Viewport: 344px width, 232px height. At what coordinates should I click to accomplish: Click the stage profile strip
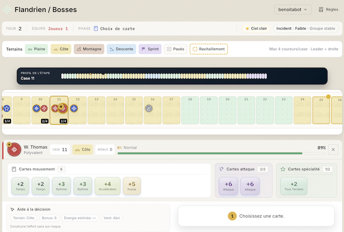[164, 76]
